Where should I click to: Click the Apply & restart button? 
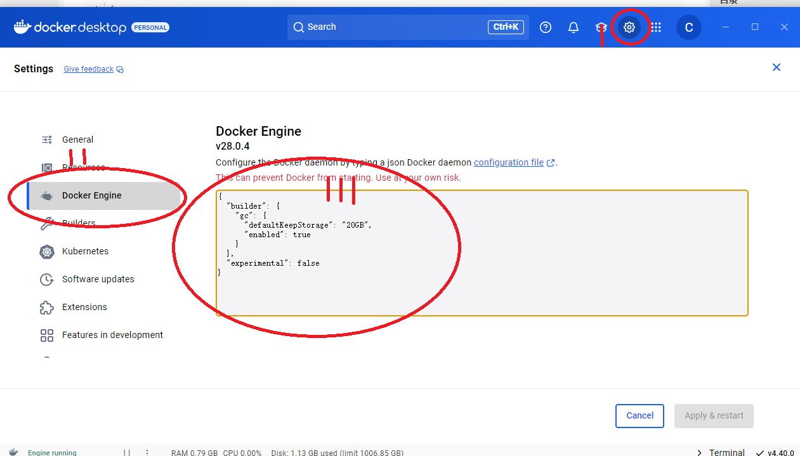pyautogui.click(x=714, y=416)
